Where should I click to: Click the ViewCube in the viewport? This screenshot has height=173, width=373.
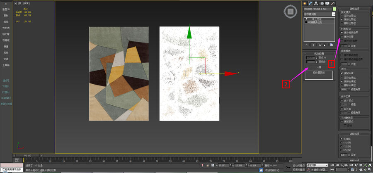[x=290, y=12]
